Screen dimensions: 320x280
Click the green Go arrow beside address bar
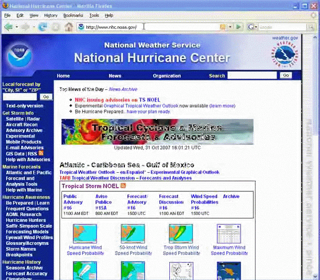click(x=238, y=27)
